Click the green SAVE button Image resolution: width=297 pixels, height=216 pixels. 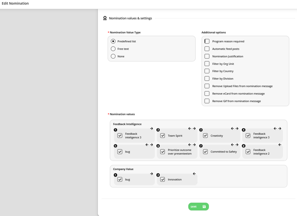199,206
